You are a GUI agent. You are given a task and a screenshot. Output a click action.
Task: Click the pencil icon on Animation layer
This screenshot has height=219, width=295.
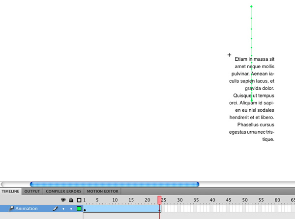55,209
